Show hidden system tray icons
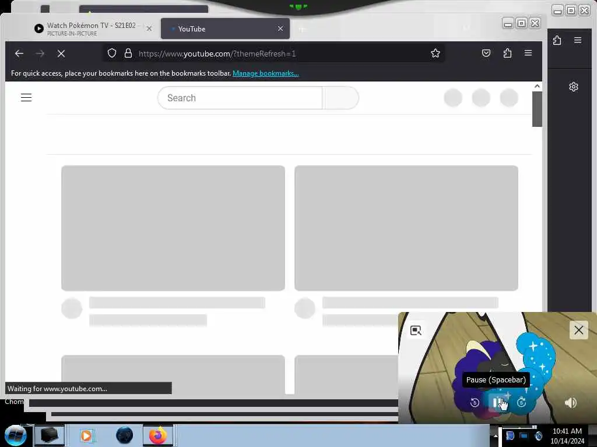The image size is (597, 447). pos(496,435)
